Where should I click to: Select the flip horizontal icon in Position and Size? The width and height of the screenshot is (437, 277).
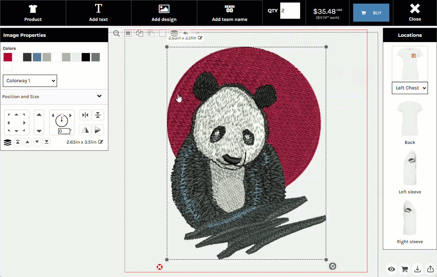click(85, 130)
